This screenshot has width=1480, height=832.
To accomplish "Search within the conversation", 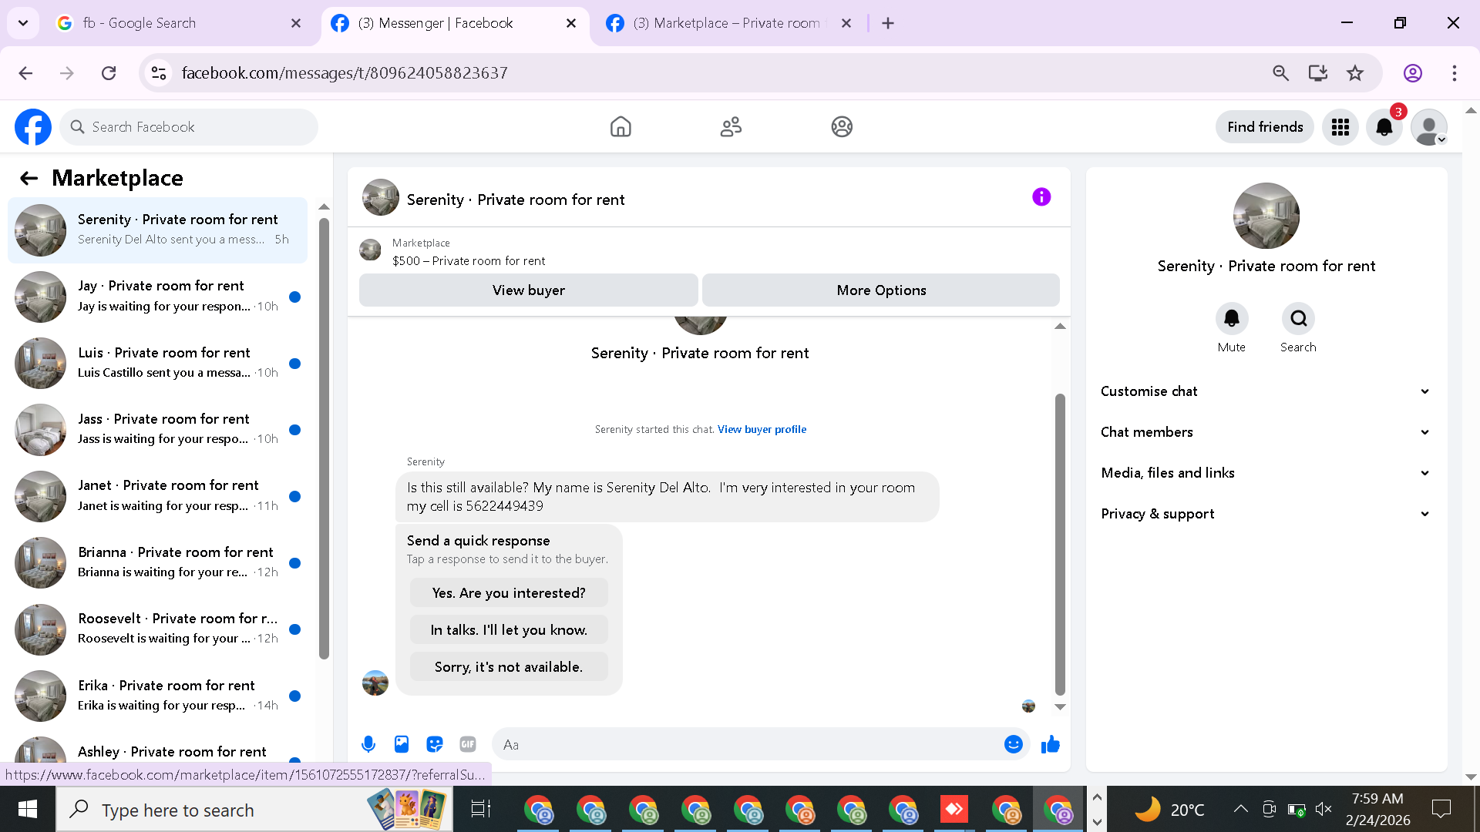I will click(x=1298, y=319).
